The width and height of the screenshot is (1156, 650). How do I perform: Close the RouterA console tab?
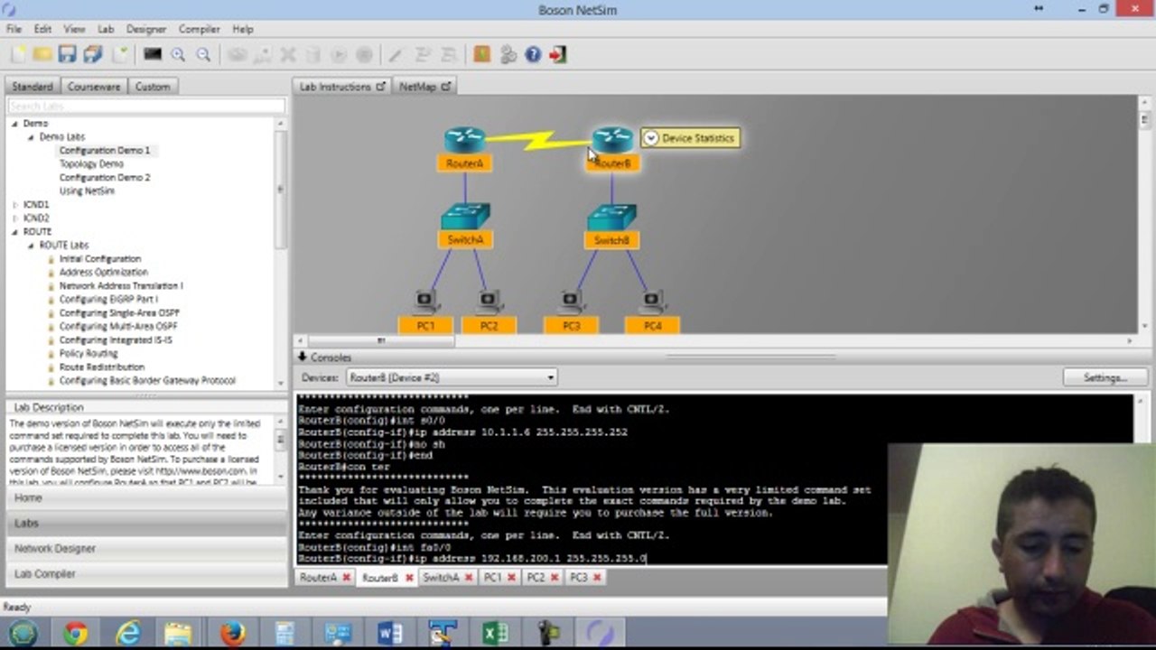click(346, 578)
